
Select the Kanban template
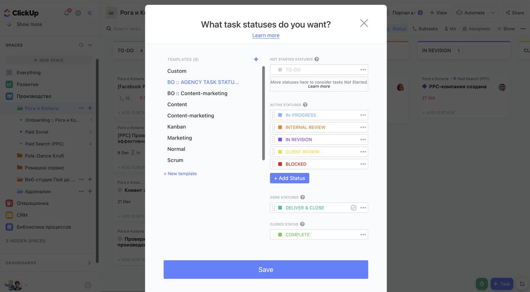[177, 127]
